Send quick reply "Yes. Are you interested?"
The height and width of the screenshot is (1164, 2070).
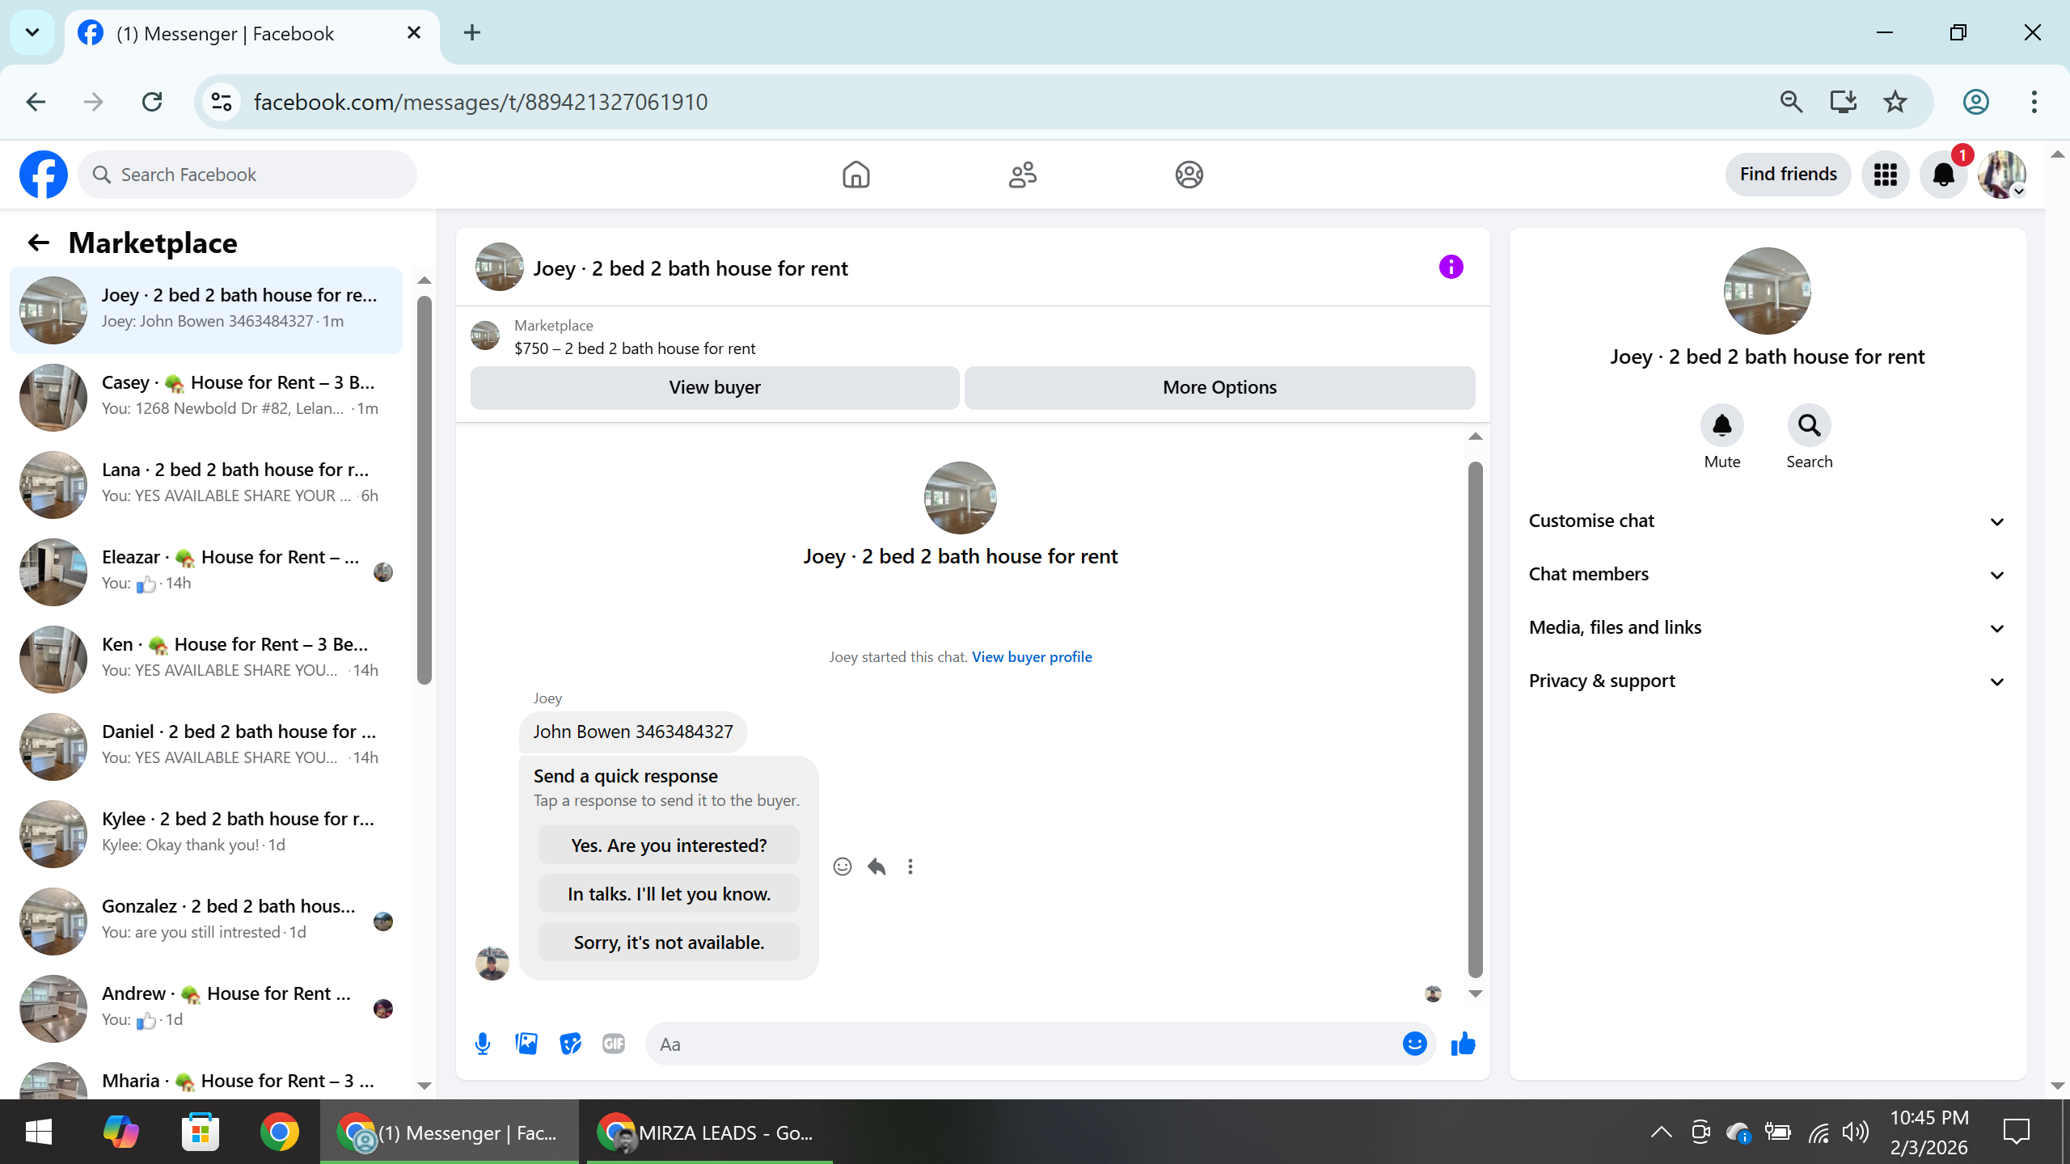pyautogui.click(x=669, y=846)
